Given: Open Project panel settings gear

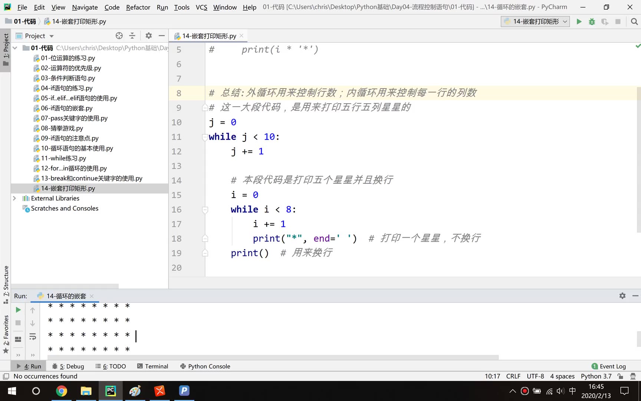Looking at the screenshot, I should [x=148, y=36].
